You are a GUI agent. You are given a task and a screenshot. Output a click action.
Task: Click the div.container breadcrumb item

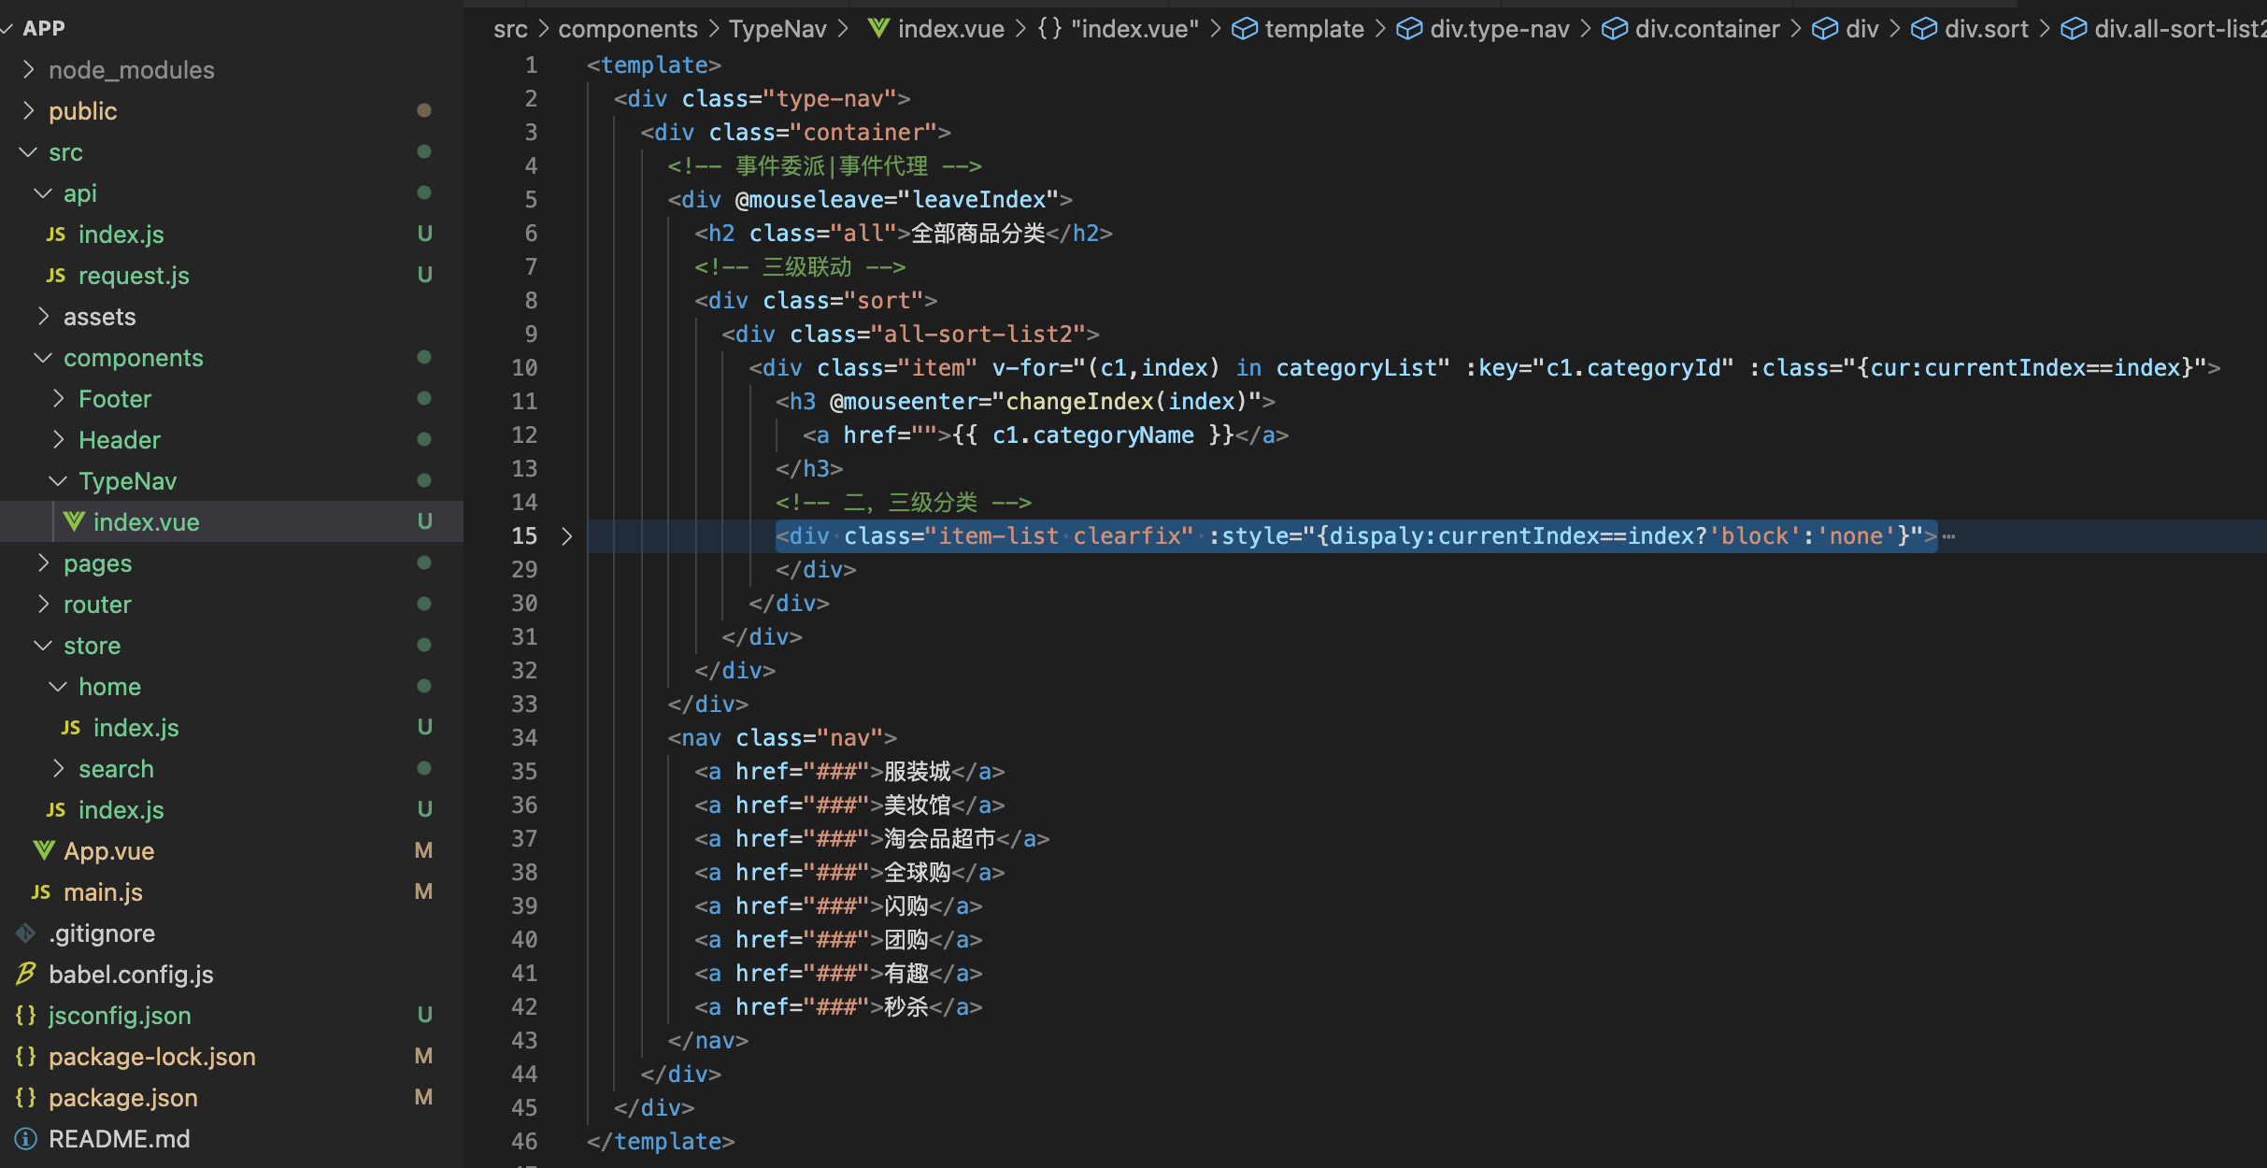(x=1706, y=29)
